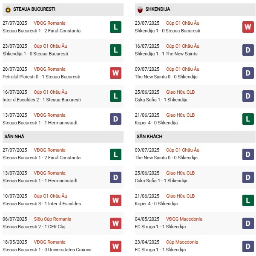Click W badge for Steaua 3-1 Inter d.Escaldes
This screenshot has width=256, height=256.
(x=115, y=200)
